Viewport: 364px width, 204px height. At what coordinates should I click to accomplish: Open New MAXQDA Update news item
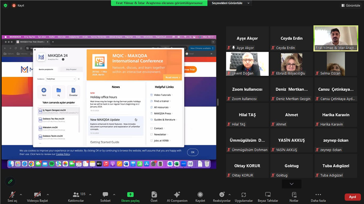[x=116, y=126]
